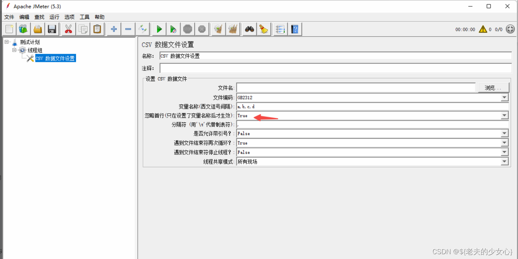The width and height of the screenshot is (518, 259).
Task: Click the 名称 input field
Action: pos(336,56)
